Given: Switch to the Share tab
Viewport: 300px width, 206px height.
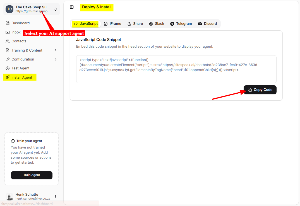Looking at the screenshot, I should [135, 24].
